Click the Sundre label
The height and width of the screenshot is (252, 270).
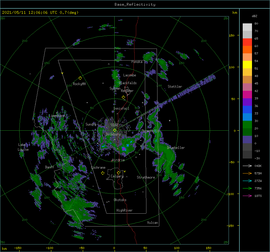point(91,124)
